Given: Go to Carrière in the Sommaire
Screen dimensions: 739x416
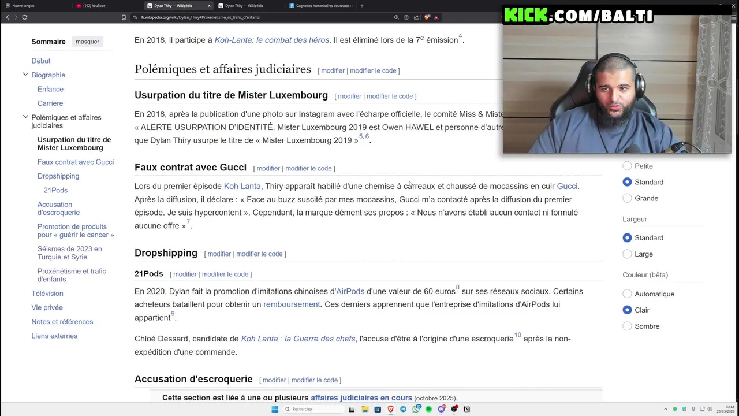Looking at the screenshot, I should [50, 103].
